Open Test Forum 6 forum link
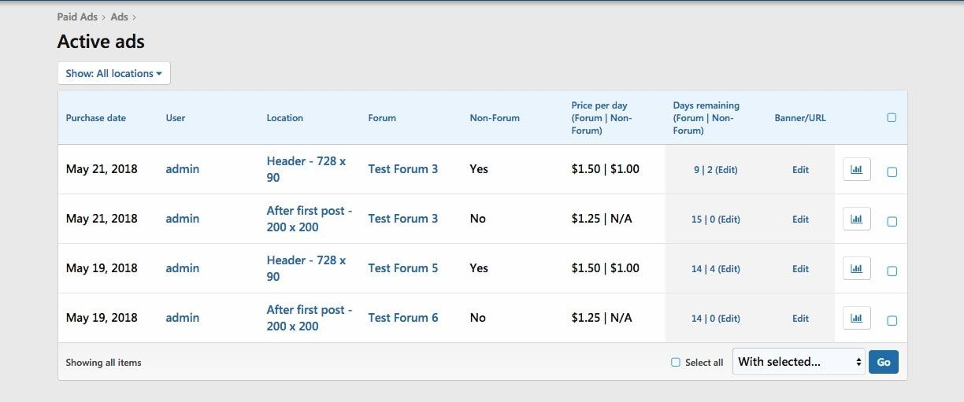964x402 pixels. click(x=402, y=318)
